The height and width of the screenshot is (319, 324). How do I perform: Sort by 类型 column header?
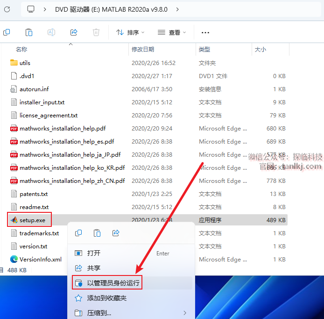[x=204, y=49]
